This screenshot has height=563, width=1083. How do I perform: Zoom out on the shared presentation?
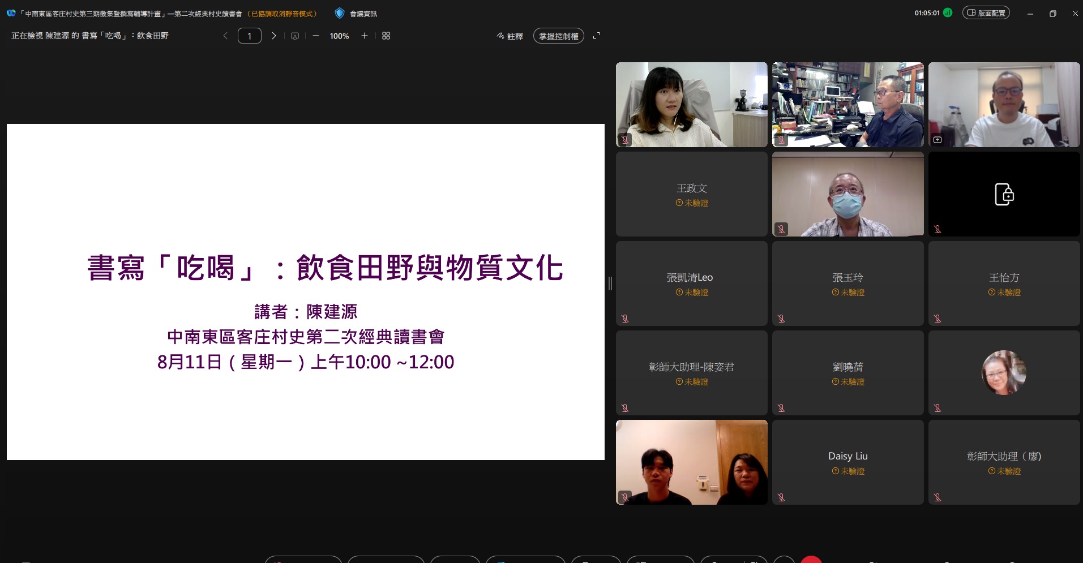[315, 36]
